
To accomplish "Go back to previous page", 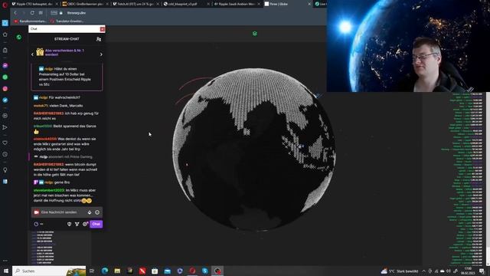I will click(15, 13).
